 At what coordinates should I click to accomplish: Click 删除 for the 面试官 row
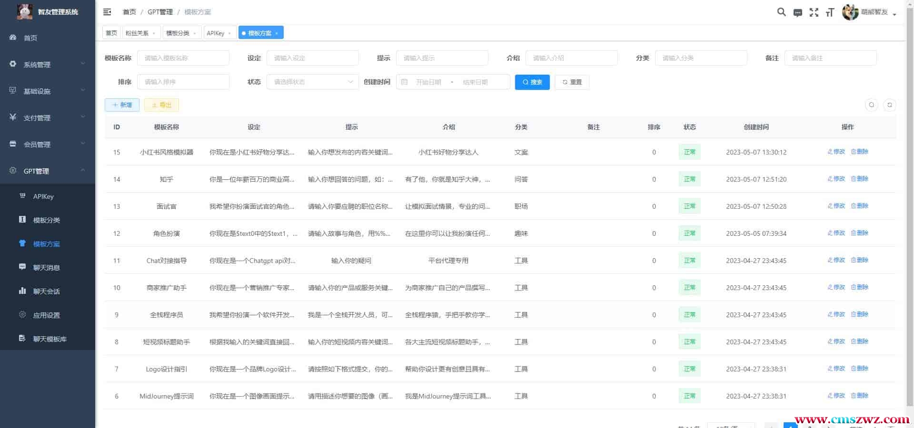tap(860, 206)
